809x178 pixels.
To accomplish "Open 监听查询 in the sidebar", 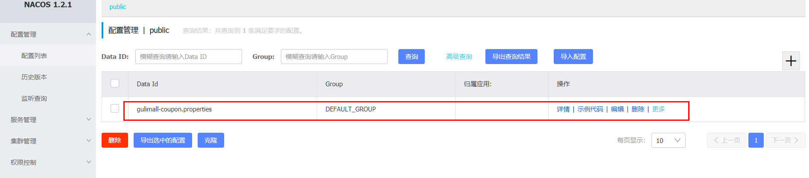I will (34, 98).
